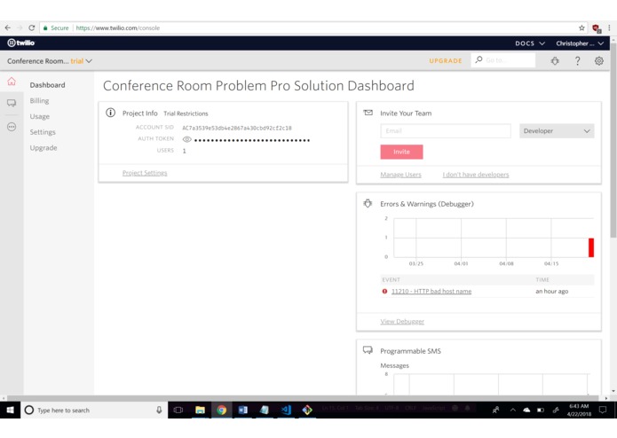Open the Chrome three-dot menu
Image resolution: width=617 pixels, height=438 pixels.
pyautogui.click(x=609, y=27)
